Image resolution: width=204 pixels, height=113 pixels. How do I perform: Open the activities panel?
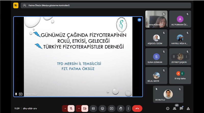click(x=188, y=108)
